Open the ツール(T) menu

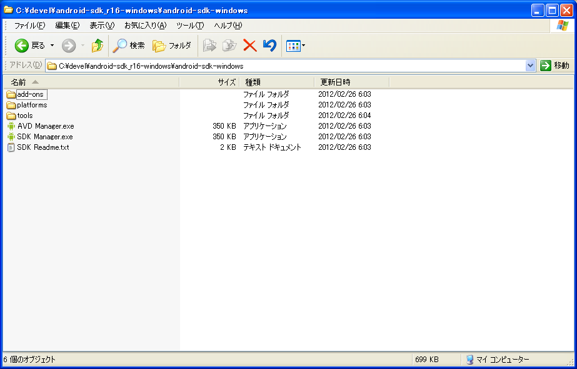pyautogui.click(x=190, y=26)
